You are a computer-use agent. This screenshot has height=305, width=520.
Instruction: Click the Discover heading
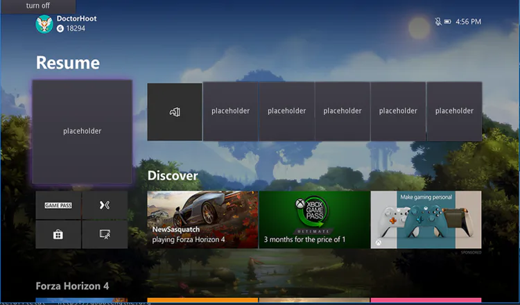click(173, 175)
